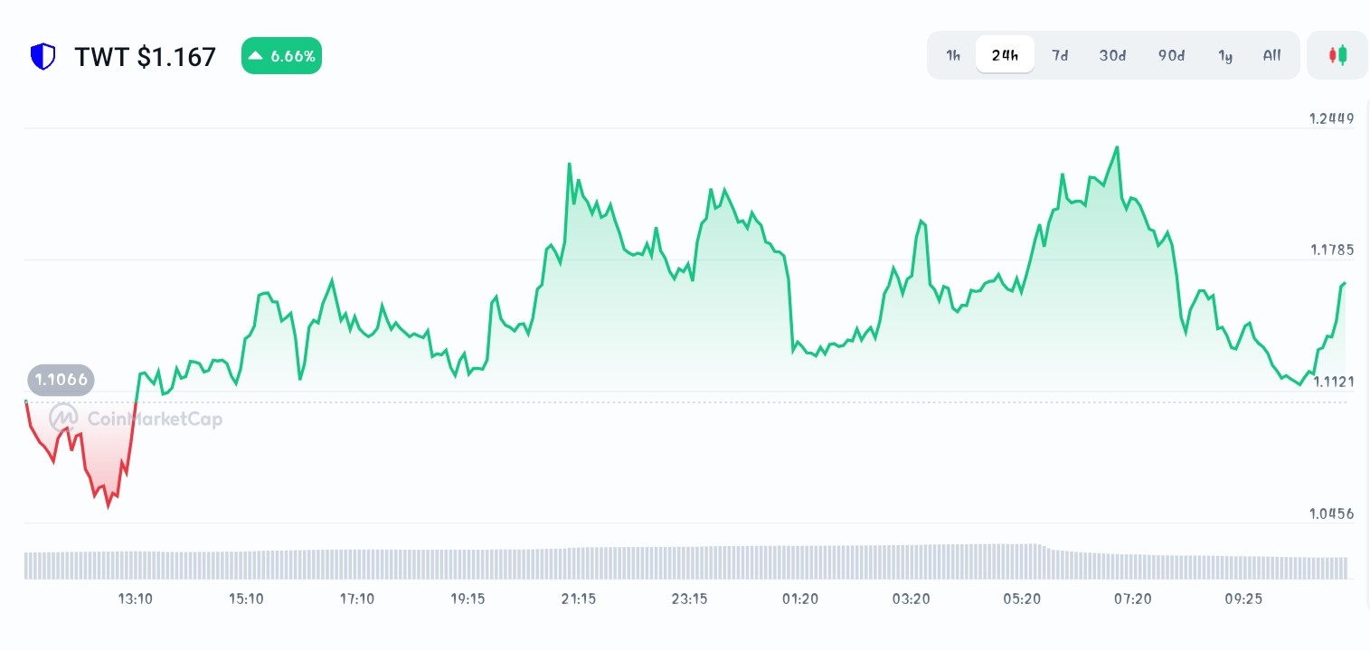
Task: Click the 15:10 time axis label
Action: 246,599
